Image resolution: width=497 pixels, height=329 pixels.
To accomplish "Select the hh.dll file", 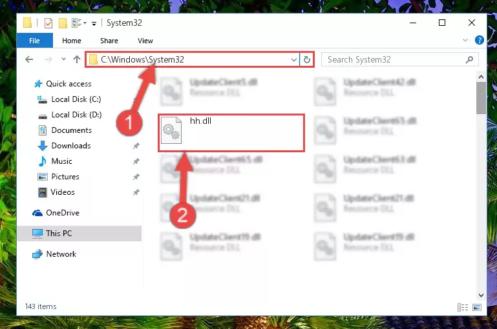I will [x=231, y=133].
